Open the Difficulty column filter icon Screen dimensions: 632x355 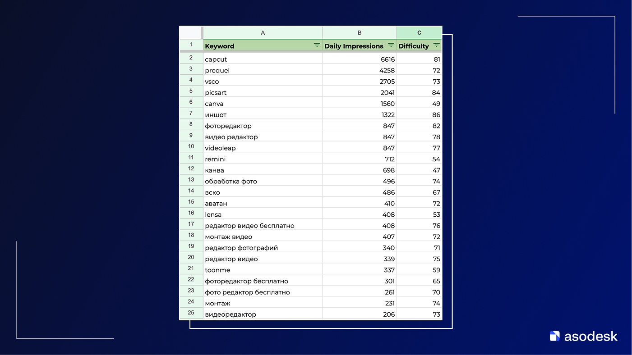pos(436,46)
